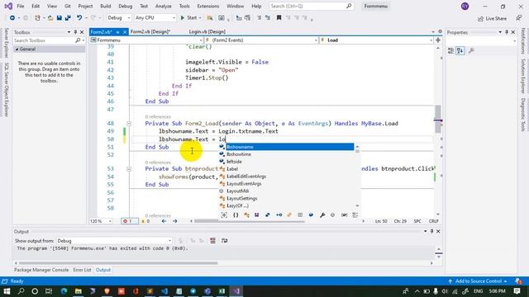The width and height of the screenshot is (529, 297).
Task: Open Windows Start menu
Action: pos(7,291)
